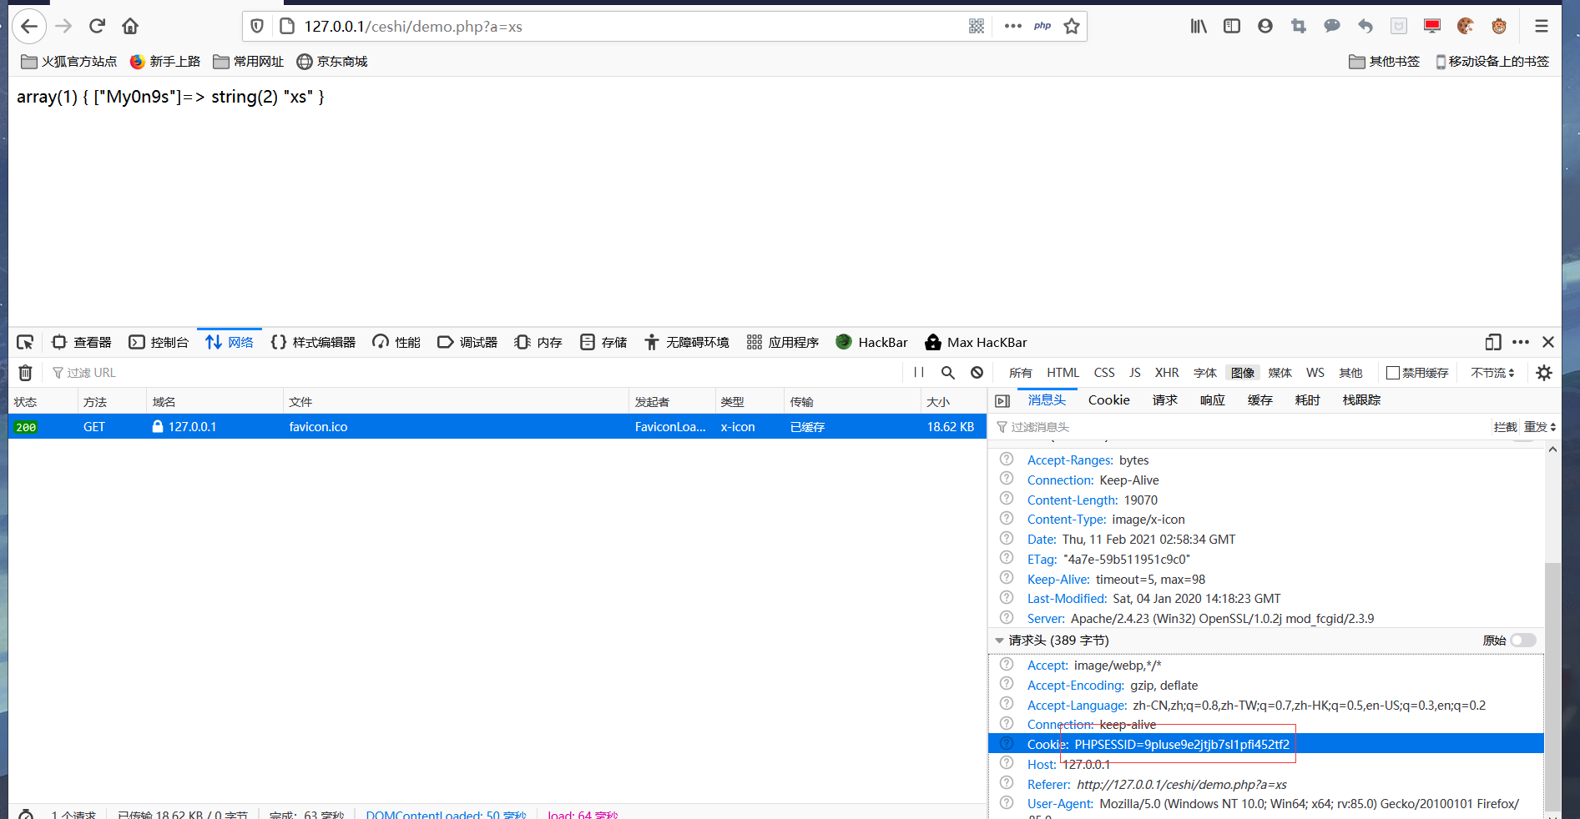Viewport: 1580px width, 819px height.
Task: Clear the network request list
Action: (26, 373)
